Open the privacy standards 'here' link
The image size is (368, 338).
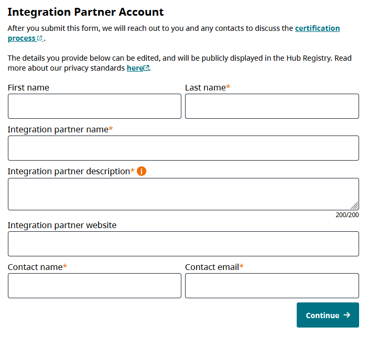point(135,68)
